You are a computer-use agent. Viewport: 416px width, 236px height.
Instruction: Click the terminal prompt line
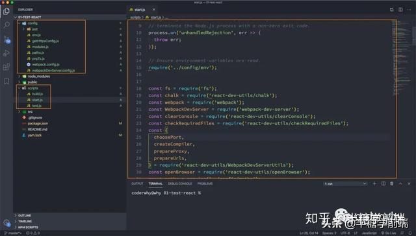pos(166,193)
